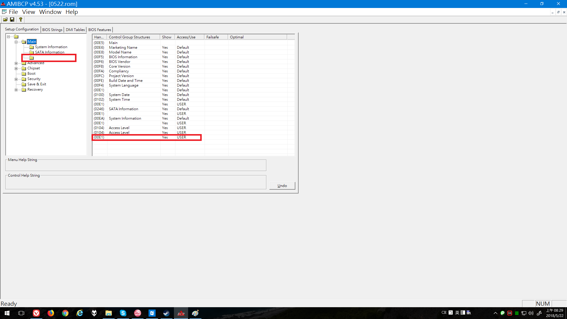The width and height of the screenshot is (567, 319).
Task: Select the Build Date and Time row
Action: click(193, 81)
